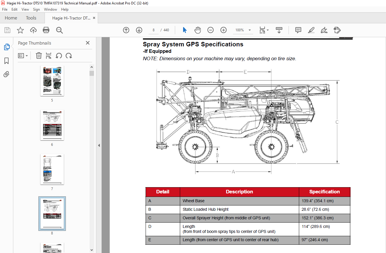Image resolution: width=386 pixels, height=253 pixels.
Task: Open the Help menu
Action: click(x=65, y=9)
